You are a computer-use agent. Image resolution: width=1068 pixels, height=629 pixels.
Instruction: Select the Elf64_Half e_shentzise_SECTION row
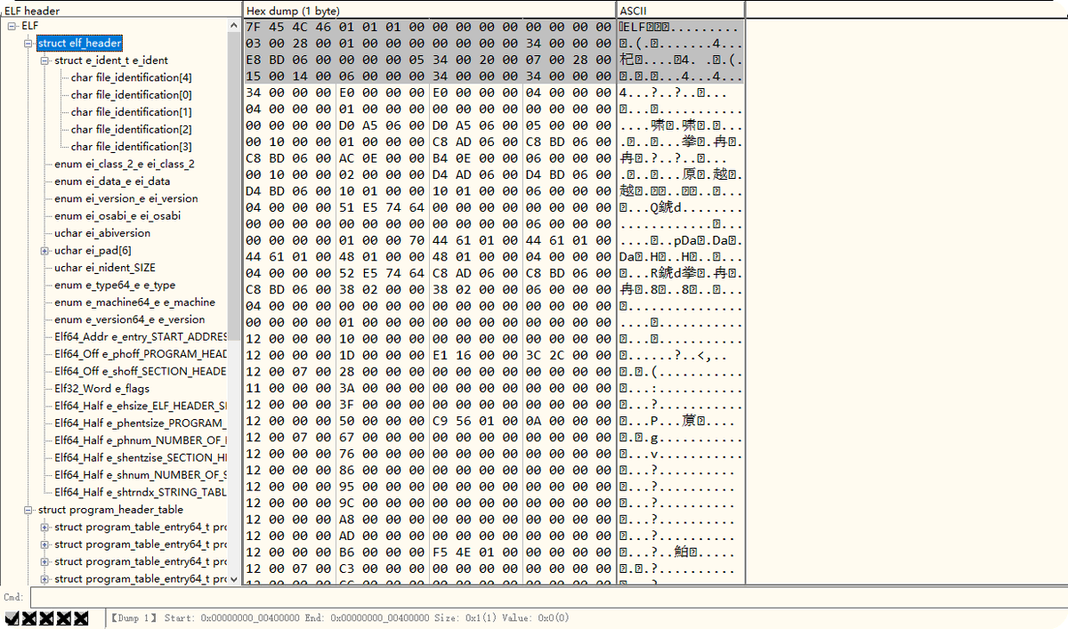tap(141, 457)
